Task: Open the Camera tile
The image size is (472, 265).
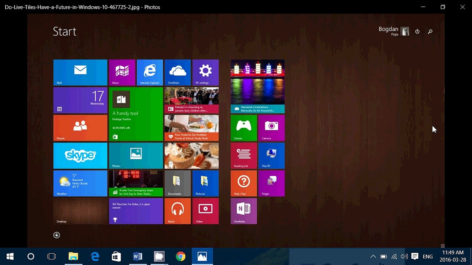Action: tap(271, 128)
